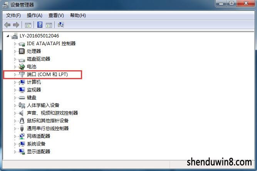Select the 电池 battery icon
257x171 pixels.
click(x=22, y=67)
